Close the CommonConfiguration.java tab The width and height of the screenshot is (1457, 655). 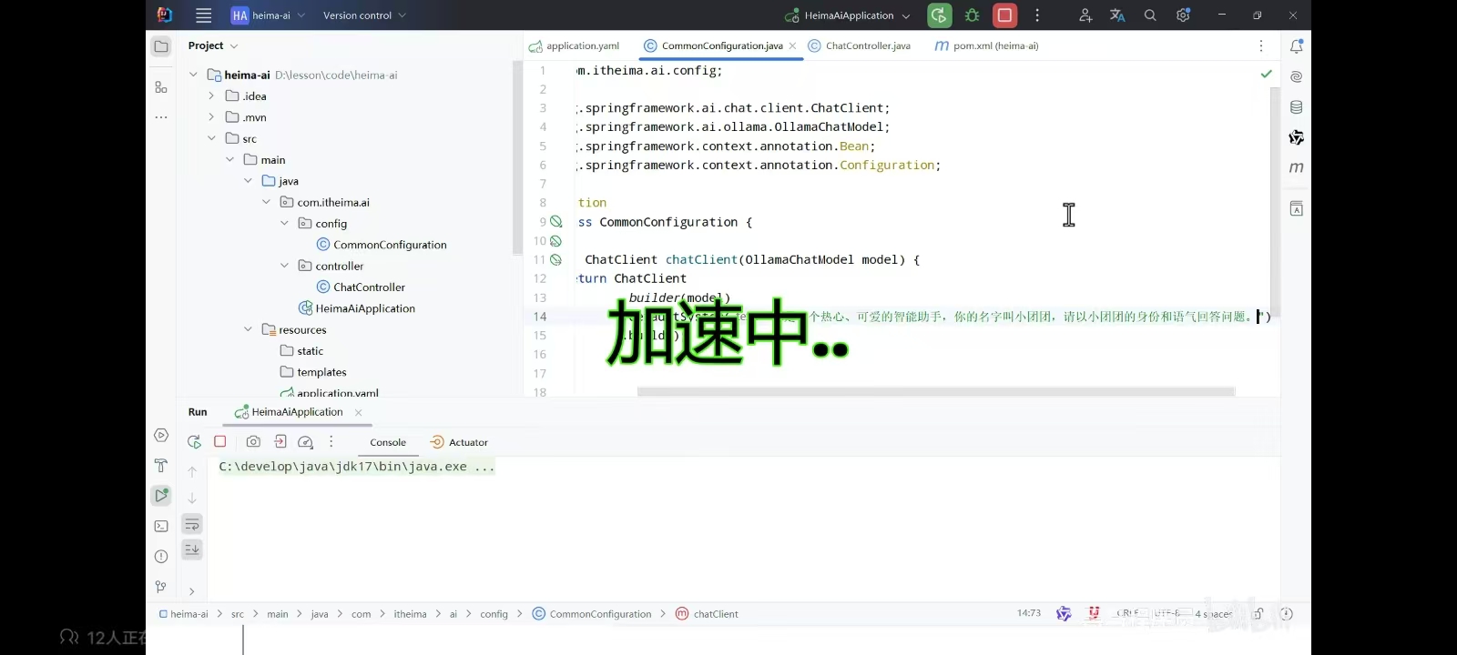[x=792, y=45]
